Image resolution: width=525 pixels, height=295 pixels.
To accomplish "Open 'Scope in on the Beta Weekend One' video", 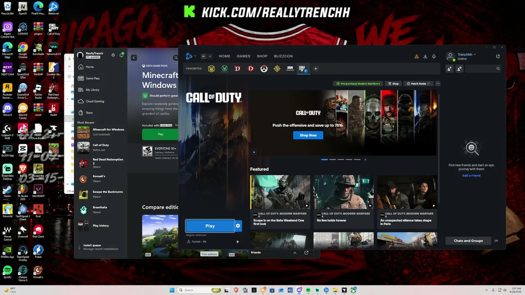I will (x=281, y=201).
